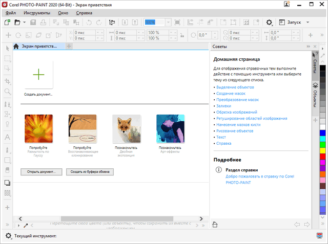
Task: Click the eyedropper icon beside the image palette
Action: (x=25, y=225)
